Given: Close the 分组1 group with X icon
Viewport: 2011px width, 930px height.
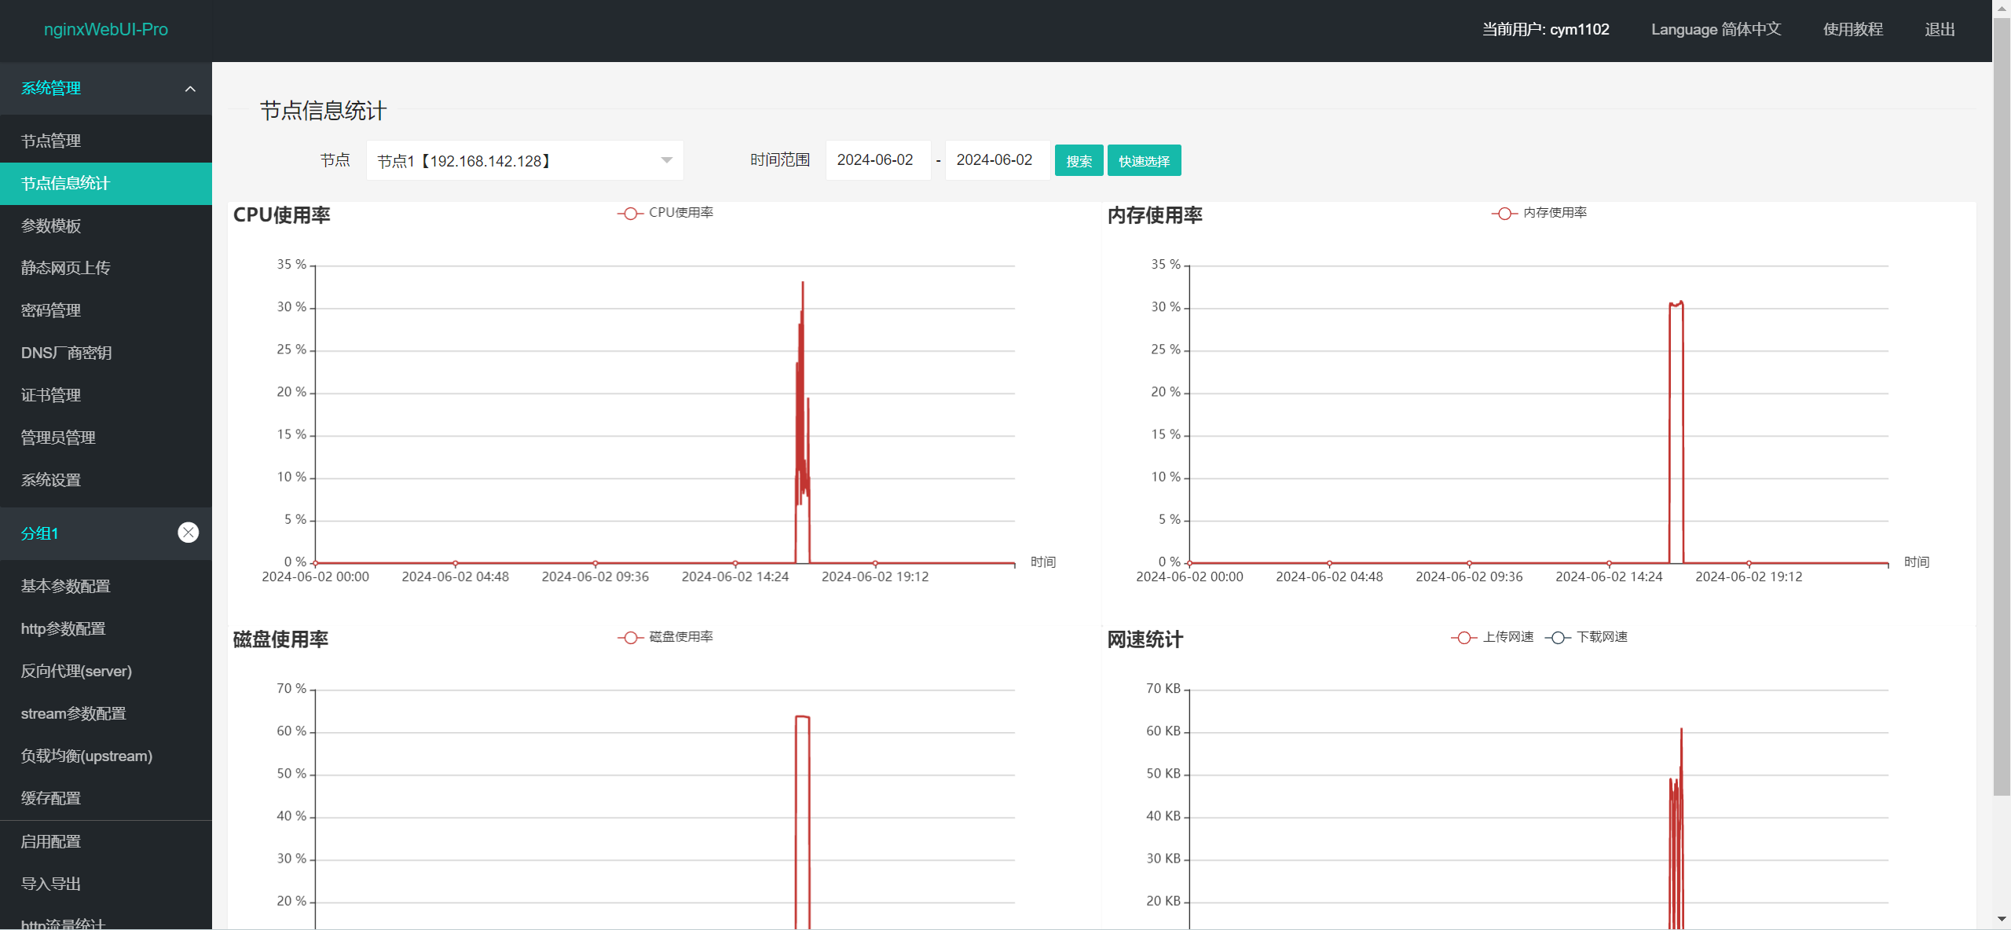Looking at the screenshot, I should (x=189, y=533).
